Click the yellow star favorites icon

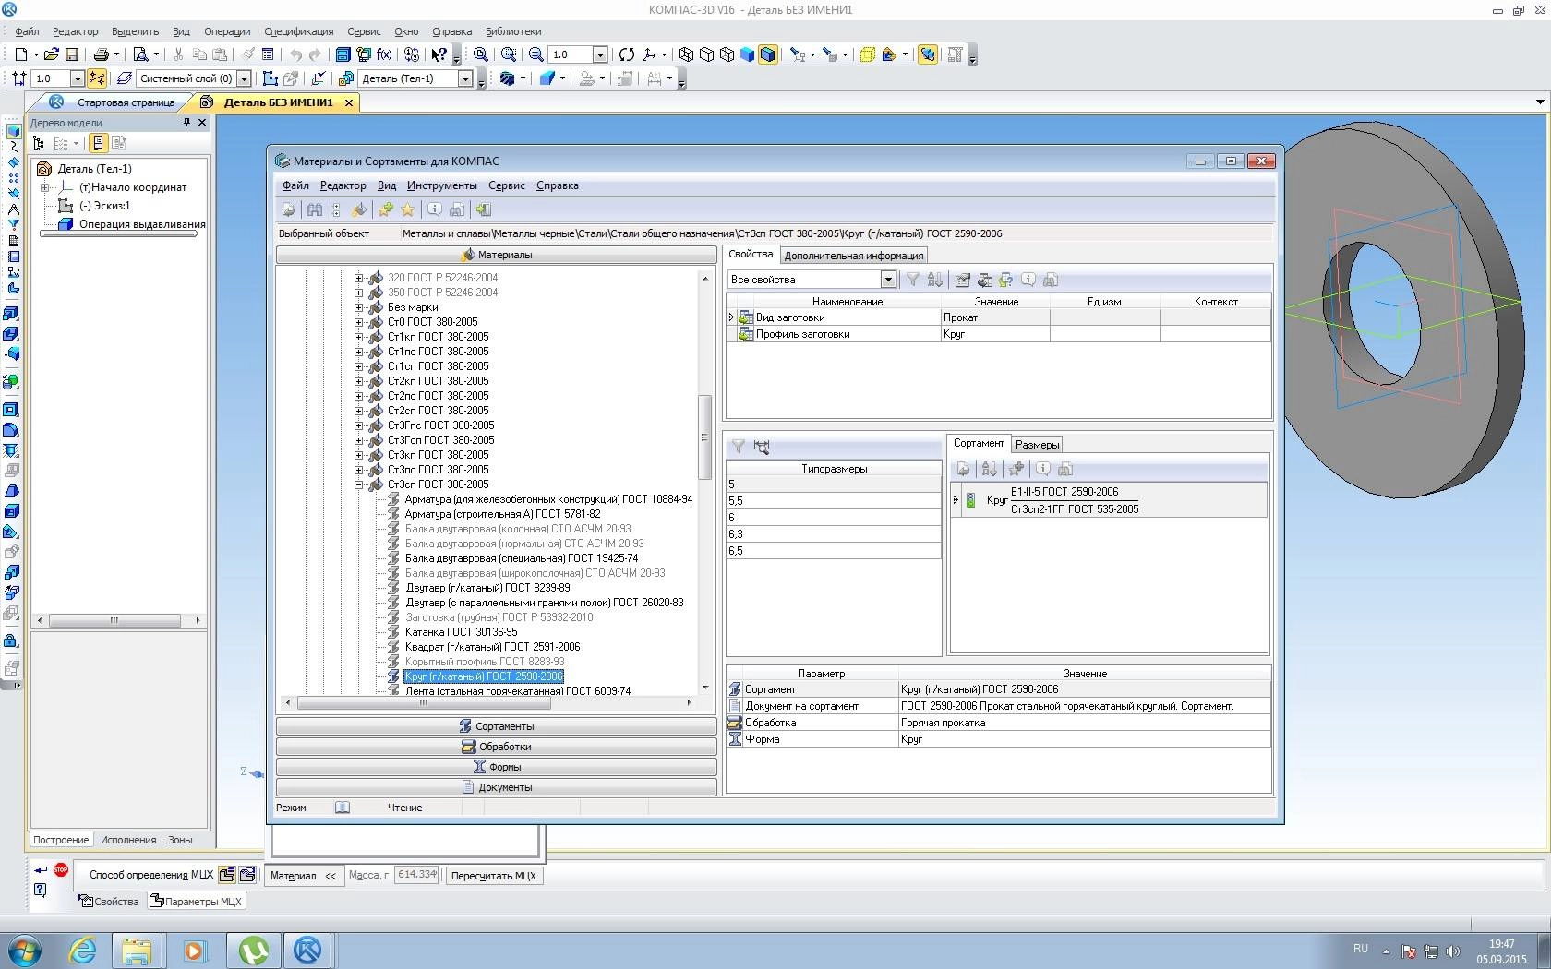(407, 209)
